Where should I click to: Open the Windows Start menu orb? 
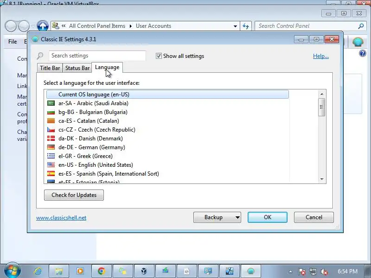coord(12,271)
